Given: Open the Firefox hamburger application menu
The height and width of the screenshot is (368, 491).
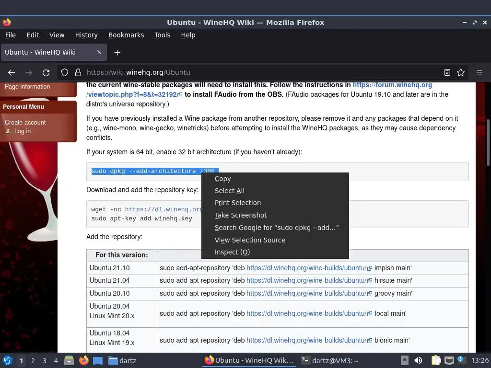Looking at the screenshot, I should click(479, 73).
